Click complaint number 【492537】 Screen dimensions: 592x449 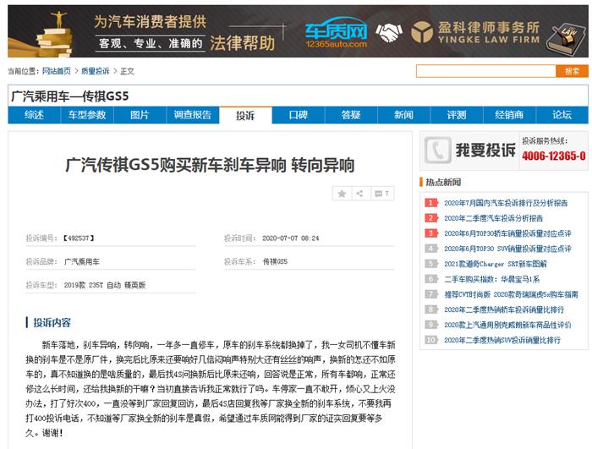coord(78,238)
